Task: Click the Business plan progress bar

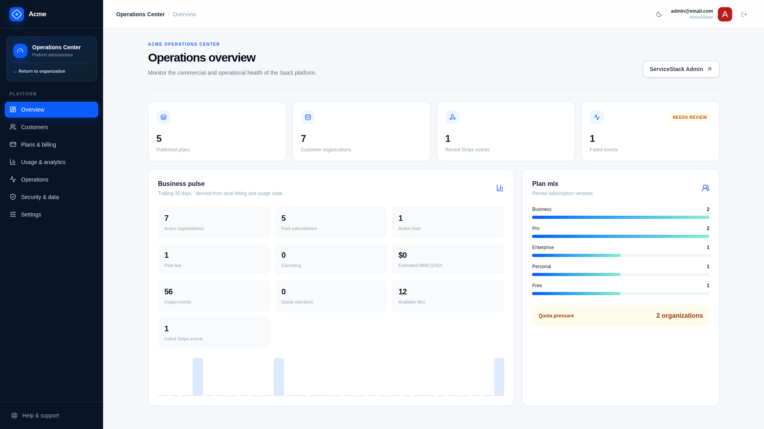Action: pos(620,217)
